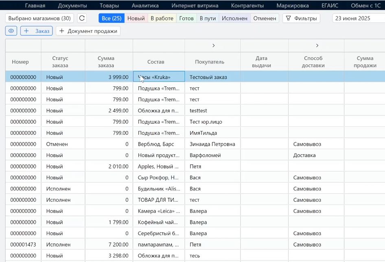
Task: Toggle the eye visibility button
Action: 11,31
